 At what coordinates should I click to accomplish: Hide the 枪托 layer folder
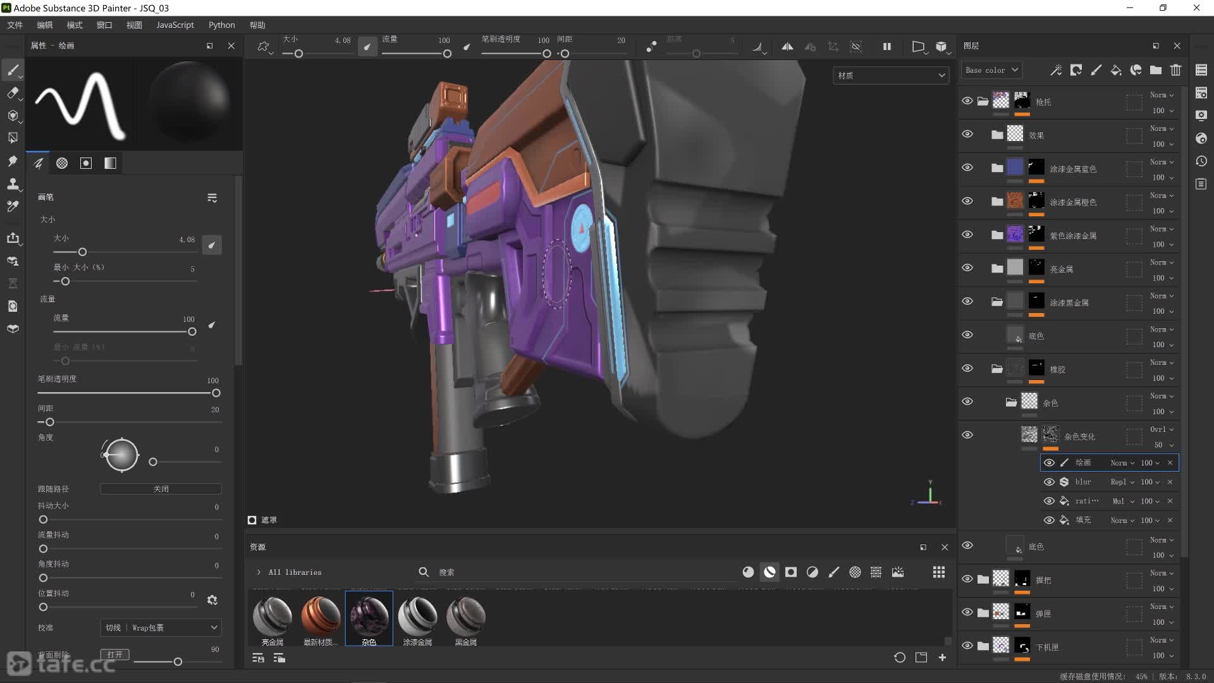[967, 101]
